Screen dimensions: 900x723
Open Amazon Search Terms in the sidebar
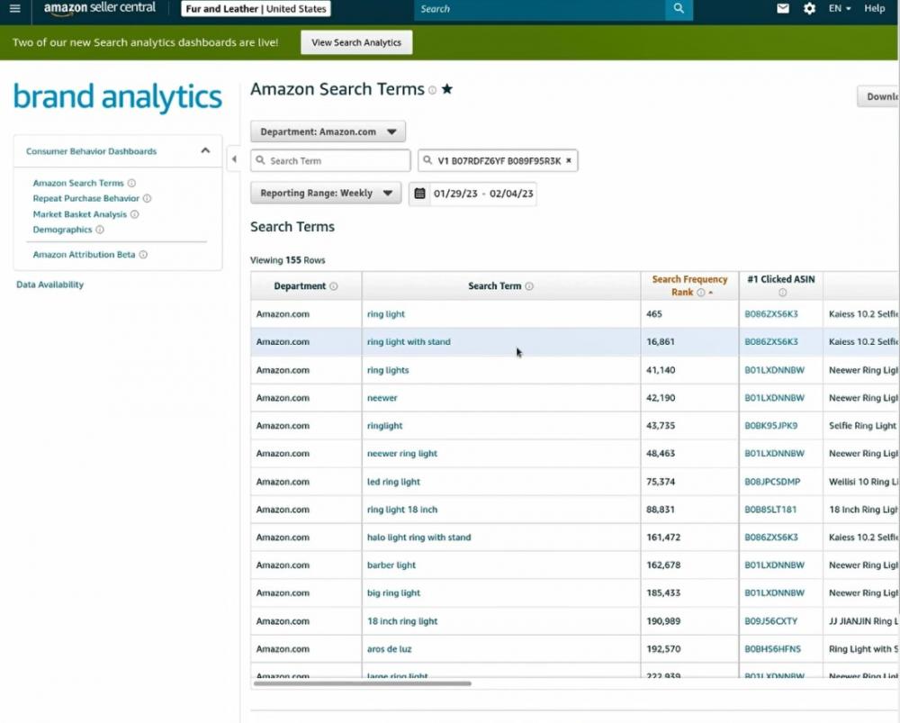(x=78, y=183)
